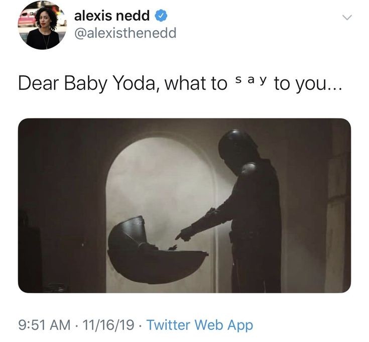Screen dimensions: 369x342
Task: Open the Twitter Web App source link
Action: pos(200,325)
